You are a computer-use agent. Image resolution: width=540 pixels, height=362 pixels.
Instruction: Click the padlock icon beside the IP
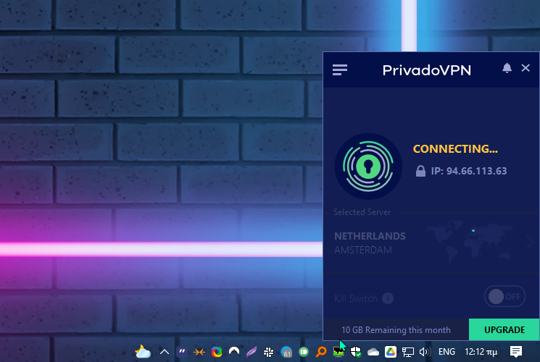click(420, 171)
